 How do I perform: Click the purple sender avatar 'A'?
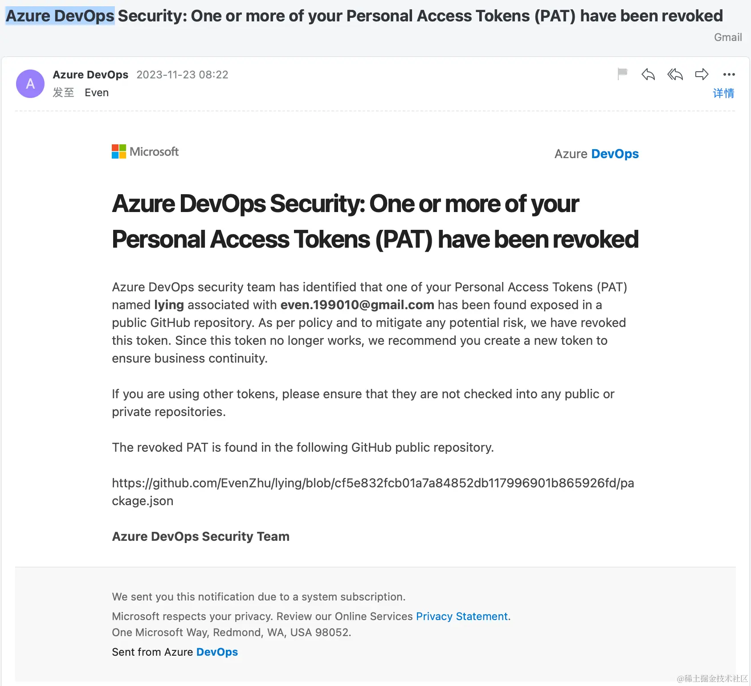click(x=30, y=84)
